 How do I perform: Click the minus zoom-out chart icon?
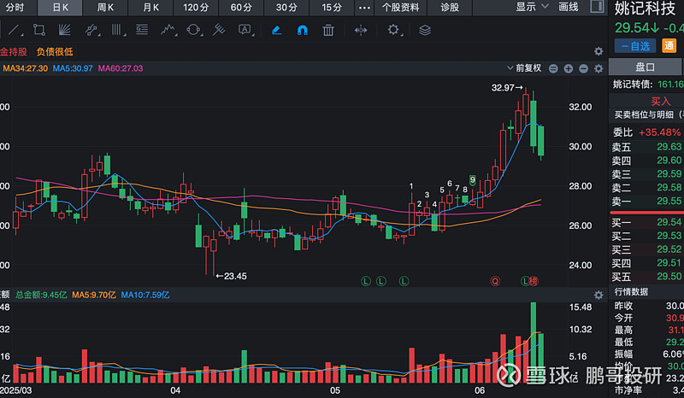click(x=583, y=68)
